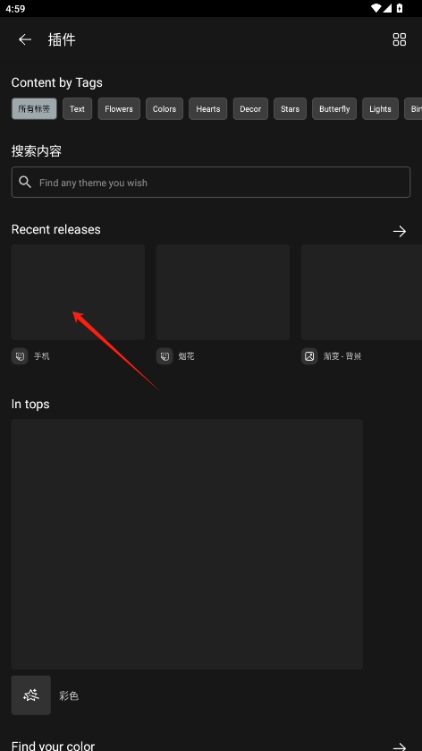The width and height of the screenshot is (422, 751).
Task: Filter by the Butterfly tag
Action: pyautogui.click(x=334, y=108)
